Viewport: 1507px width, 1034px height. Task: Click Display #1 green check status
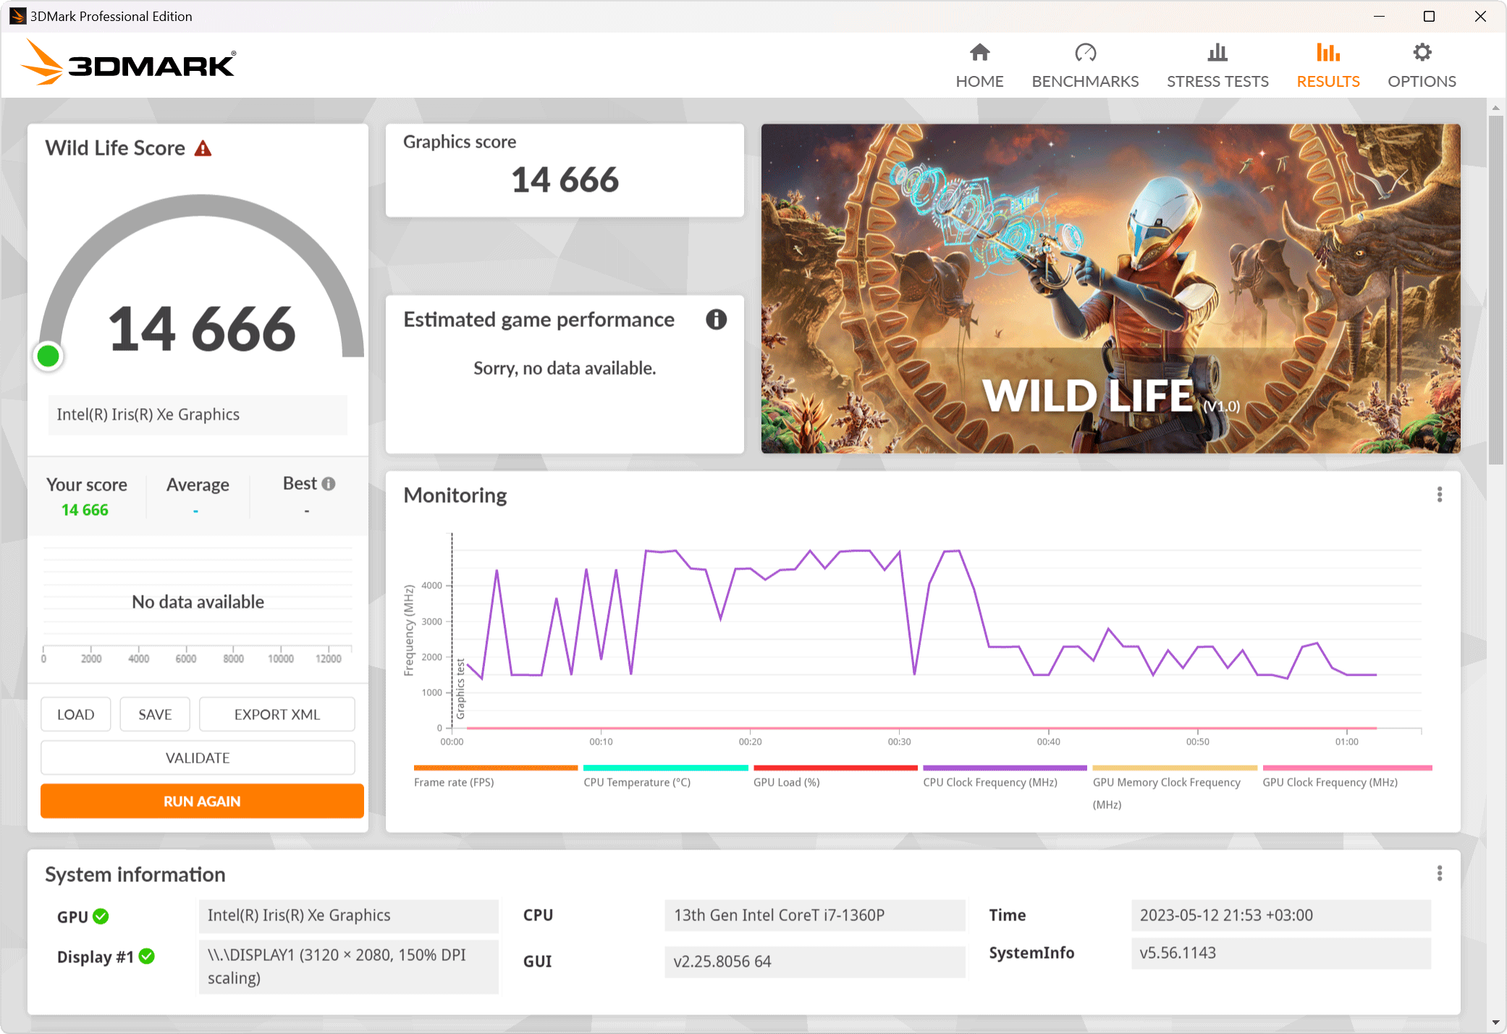click(147, 957)
